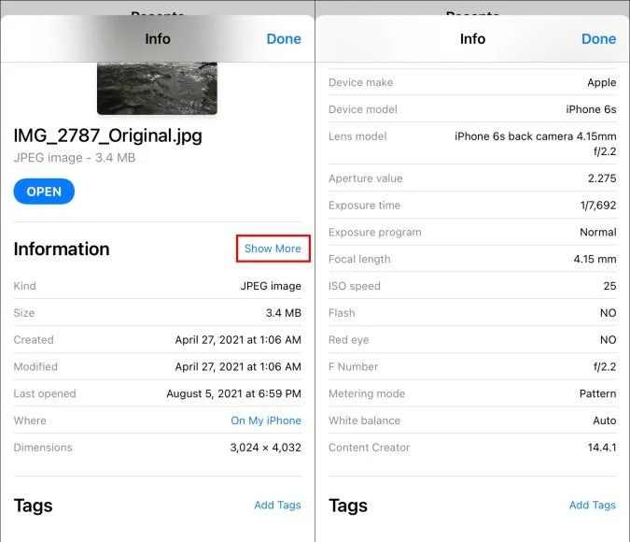Open the IMG_2787_Original.jpg file with OPEN button
The width and height of the screenshot is (630, 542).
click(44, 192)
